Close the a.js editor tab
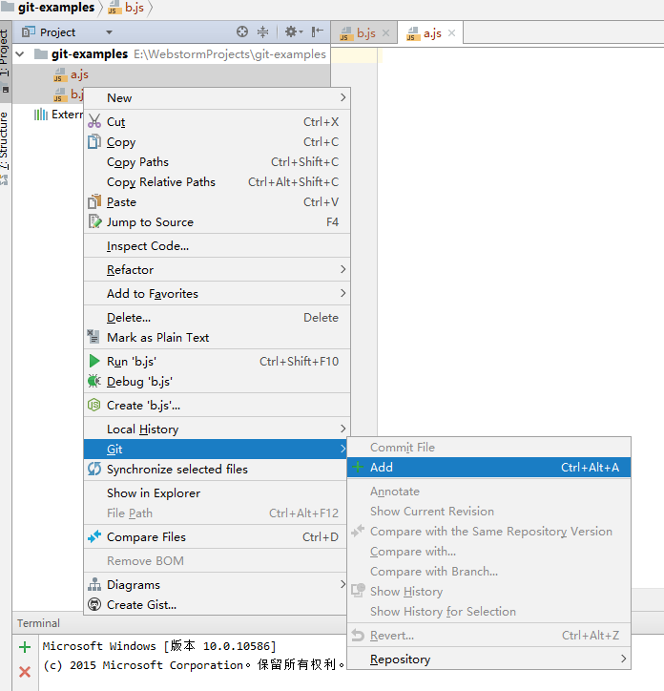The height and width of the screenshot is (691, 664). (451, 33)
